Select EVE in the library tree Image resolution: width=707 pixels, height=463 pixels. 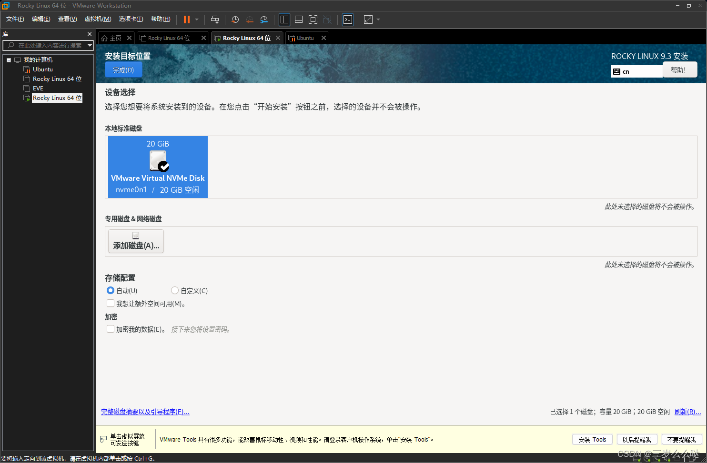click(x=38, y=89)
